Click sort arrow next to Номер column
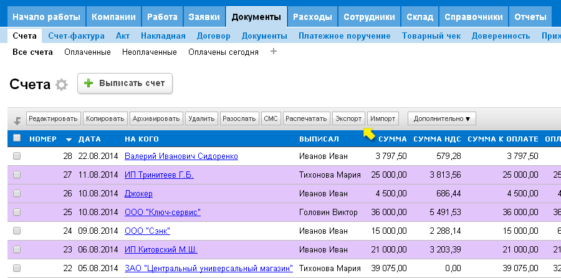Image resolution: width=561 pixels, height=278 pixels. tap(69, 139)
